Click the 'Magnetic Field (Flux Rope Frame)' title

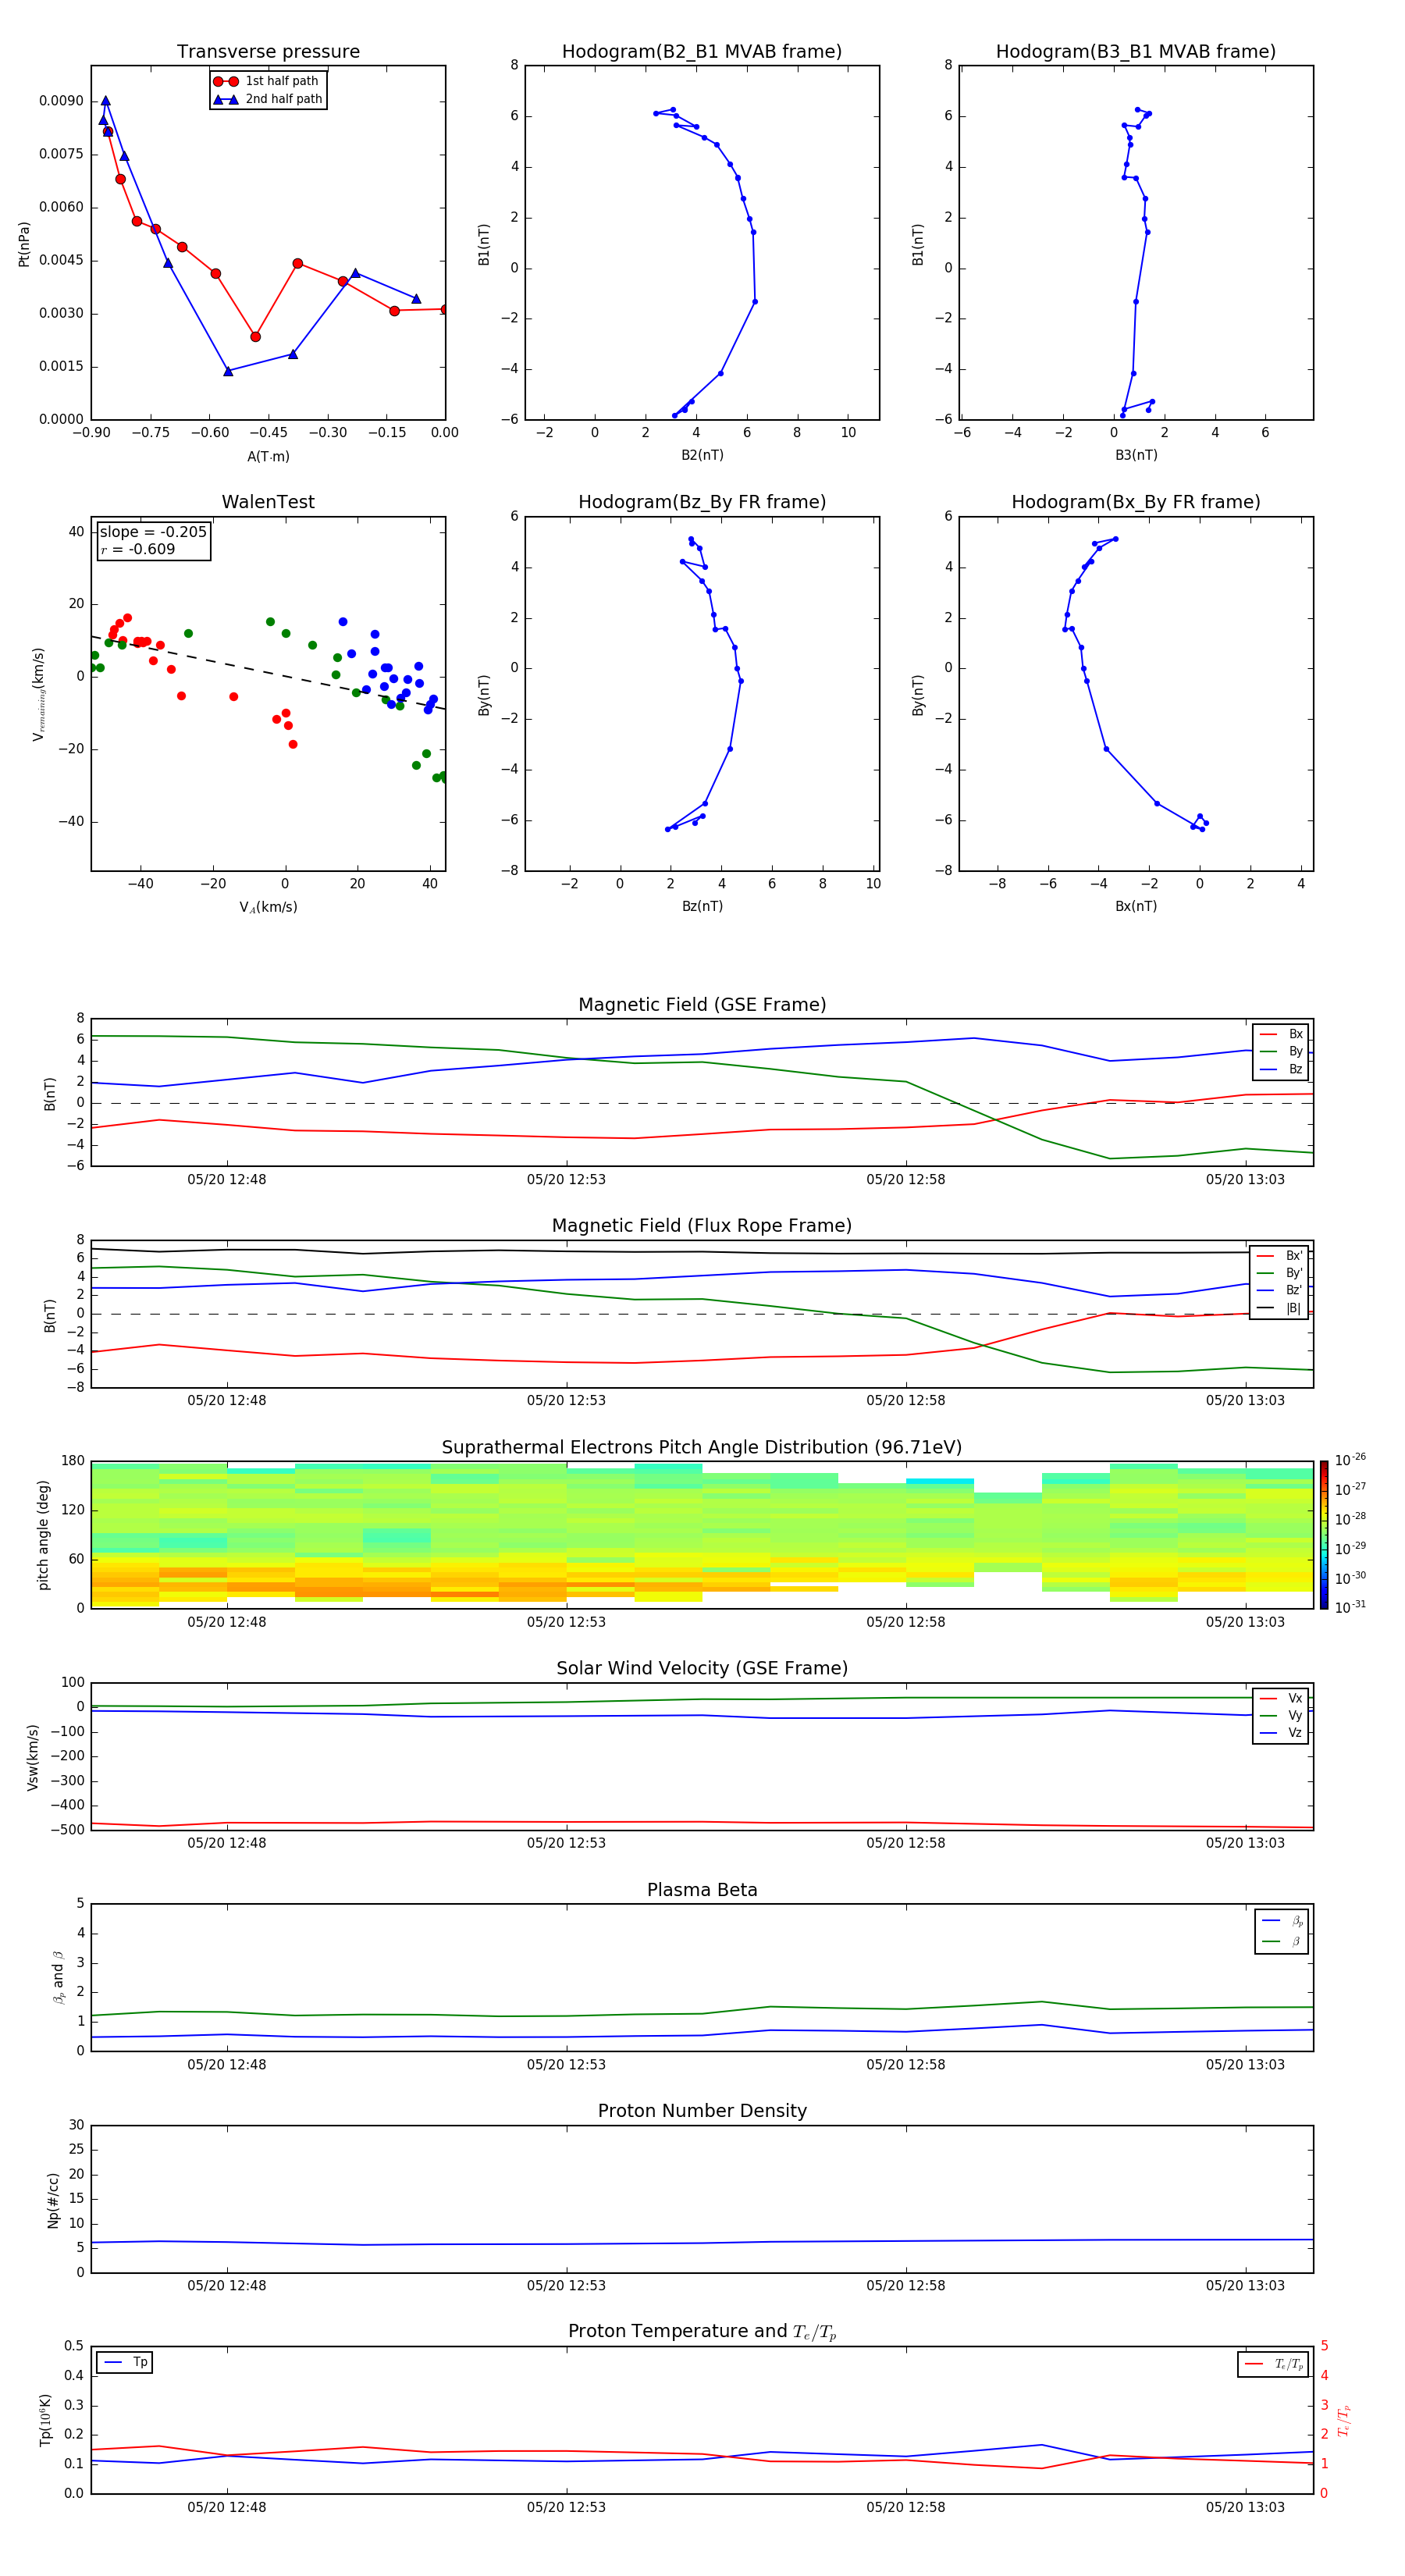click(702, 1226)
